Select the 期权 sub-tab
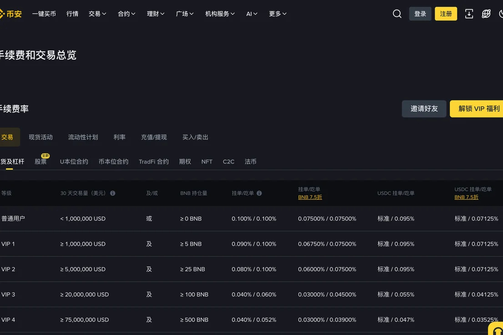This screenshot has height=335, width=503. 185,162
